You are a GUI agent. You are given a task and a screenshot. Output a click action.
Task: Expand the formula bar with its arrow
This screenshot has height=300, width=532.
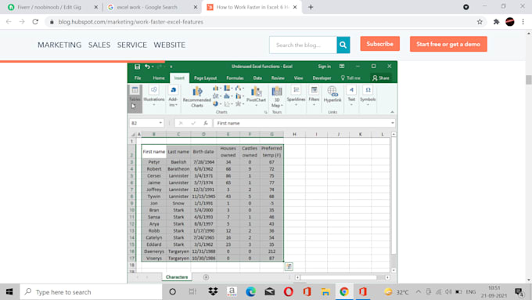[392, 123]
